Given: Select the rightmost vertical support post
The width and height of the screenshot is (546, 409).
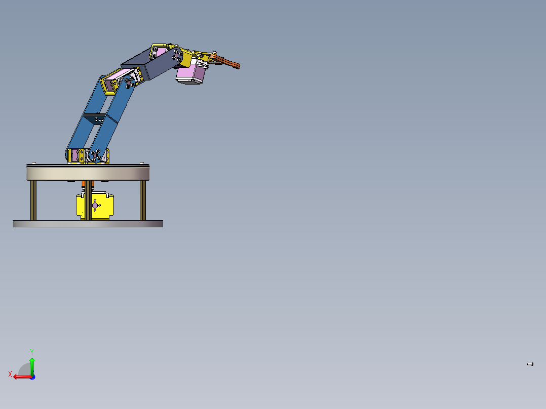Looking at the screenshot, I should (143, 200).
